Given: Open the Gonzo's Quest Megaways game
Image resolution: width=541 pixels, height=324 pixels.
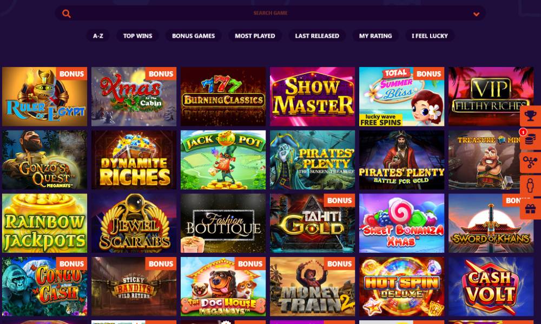Looking at the screenshot, I should pyautogui.click(x=44, y=160).
